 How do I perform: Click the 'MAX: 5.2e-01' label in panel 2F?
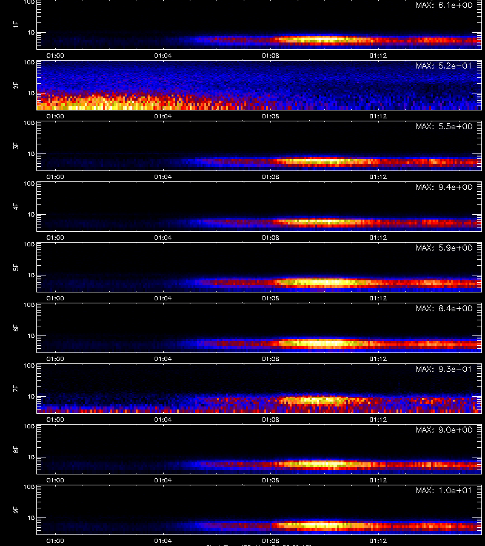[x=444, y=66]
